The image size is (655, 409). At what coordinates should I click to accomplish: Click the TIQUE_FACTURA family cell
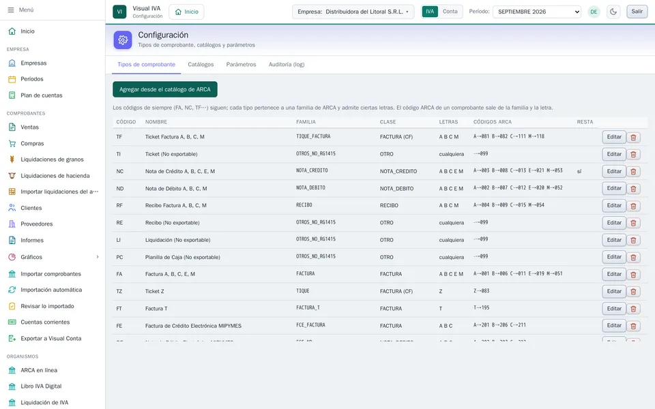pos(313,136)
